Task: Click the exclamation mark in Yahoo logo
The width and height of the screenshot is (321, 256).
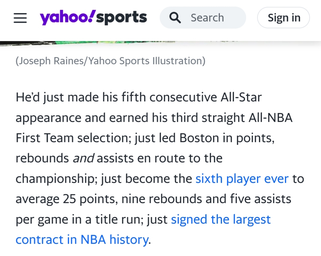Action: 92,16
